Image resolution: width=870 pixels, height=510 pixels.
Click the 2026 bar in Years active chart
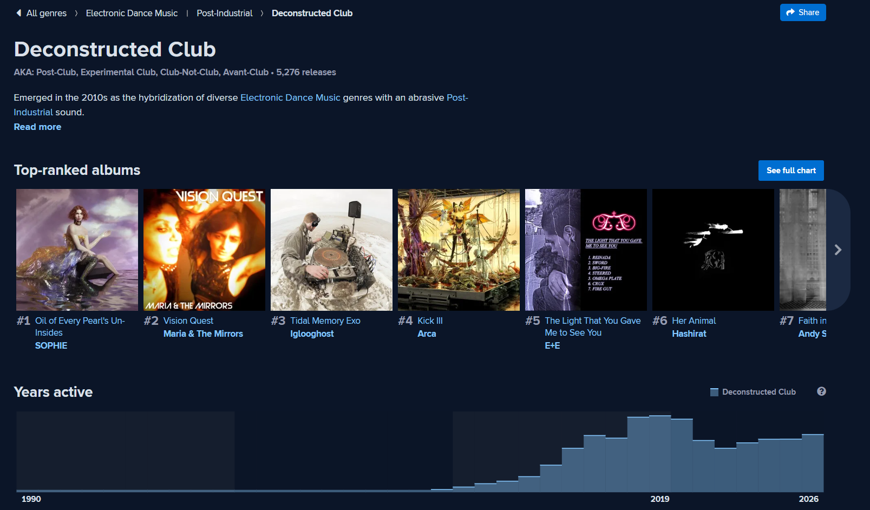pyautogui.click(x=813, y=463)
